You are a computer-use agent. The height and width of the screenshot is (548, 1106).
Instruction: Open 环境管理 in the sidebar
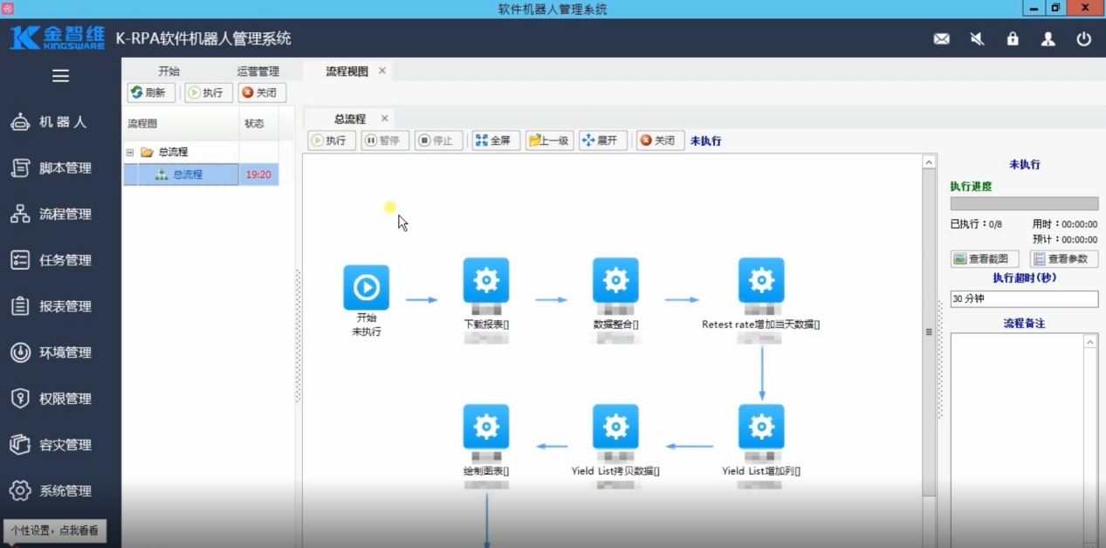click(60, 353)
